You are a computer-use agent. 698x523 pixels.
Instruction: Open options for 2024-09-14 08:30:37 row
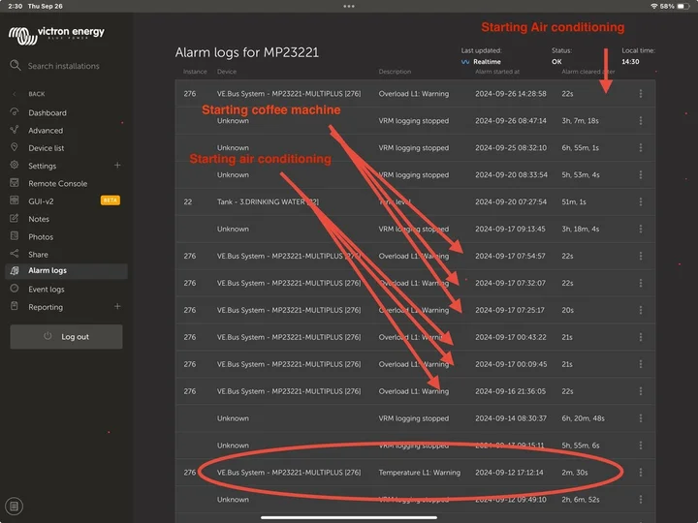(x=641, y=418)
